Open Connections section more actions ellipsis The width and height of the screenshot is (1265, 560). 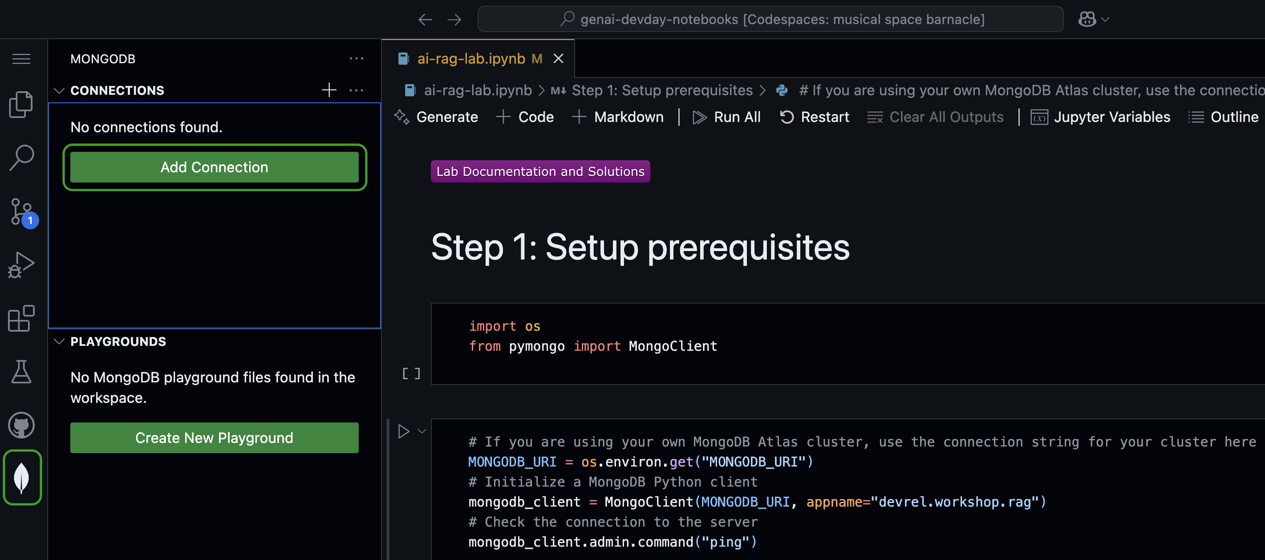[356, 90]
